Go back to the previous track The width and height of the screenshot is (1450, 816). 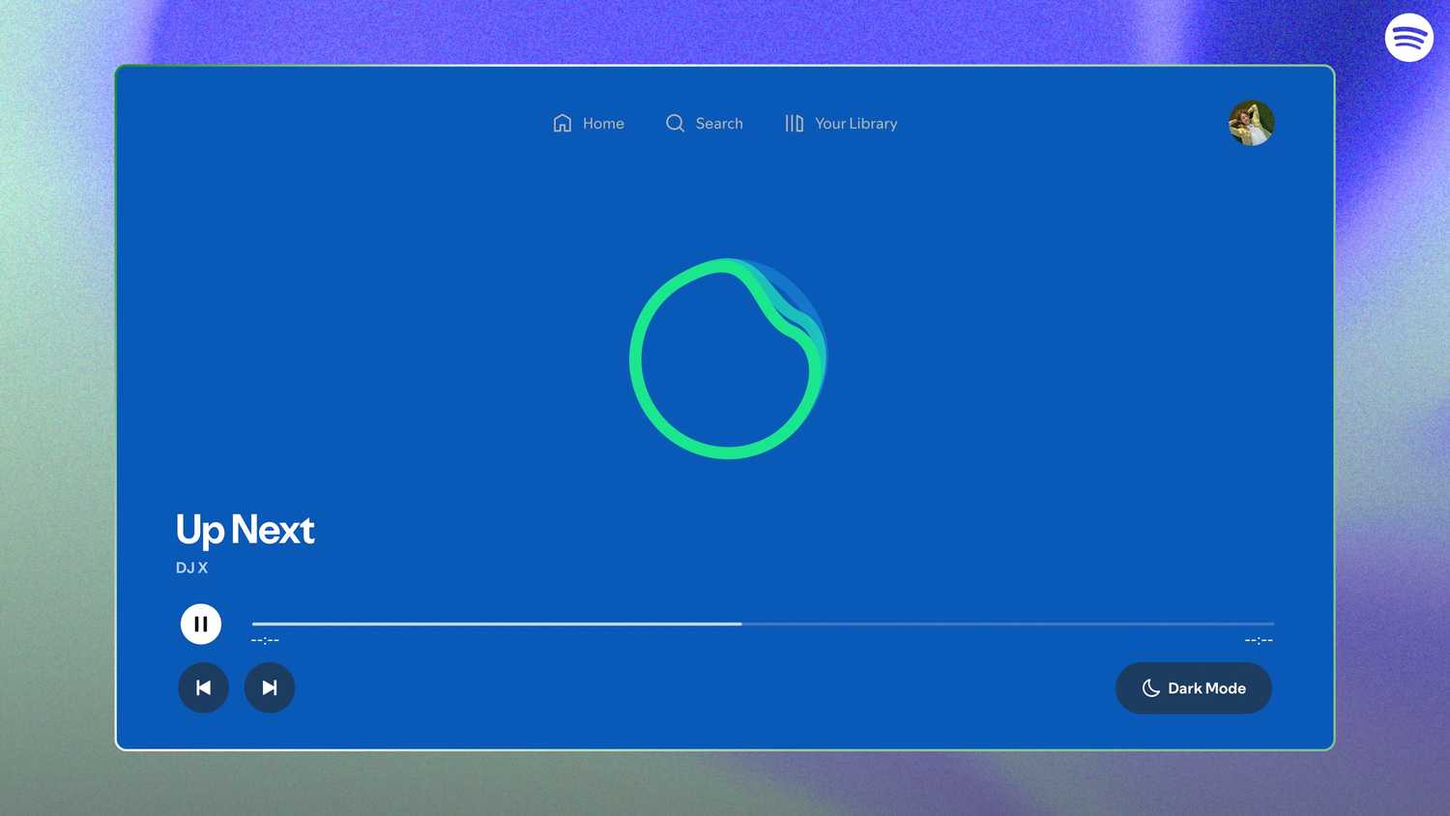[203, 687]
